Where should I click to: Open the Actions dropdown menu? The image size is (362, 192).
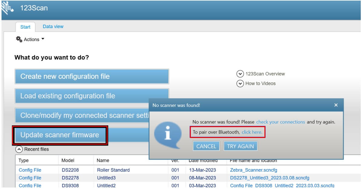point(33,39)
